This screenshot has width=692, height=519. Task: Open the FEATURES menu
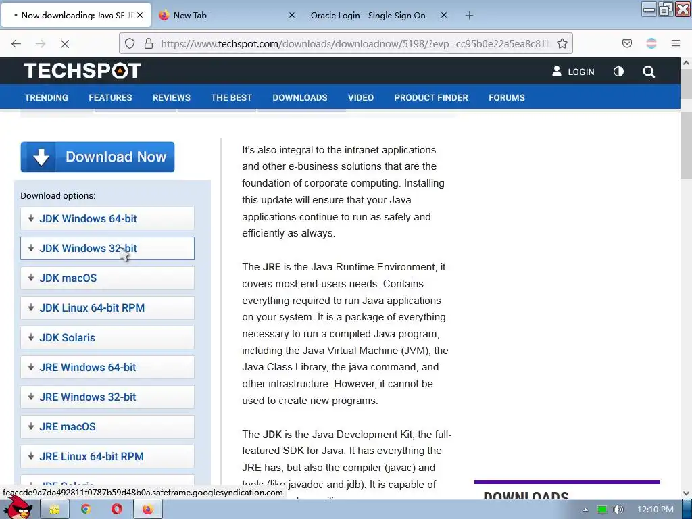110,97
